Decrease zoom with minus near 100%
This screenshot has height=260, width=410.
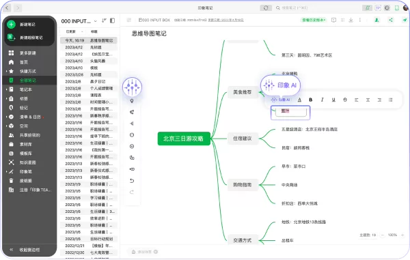click(x=383, y=235)
